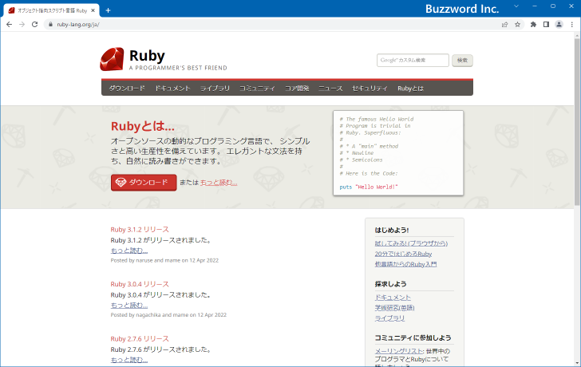The height and width of the screenshot is (367, 581).
Task: Click もっと読む under Ruby 2.7.6
Action: pos(129,360)
